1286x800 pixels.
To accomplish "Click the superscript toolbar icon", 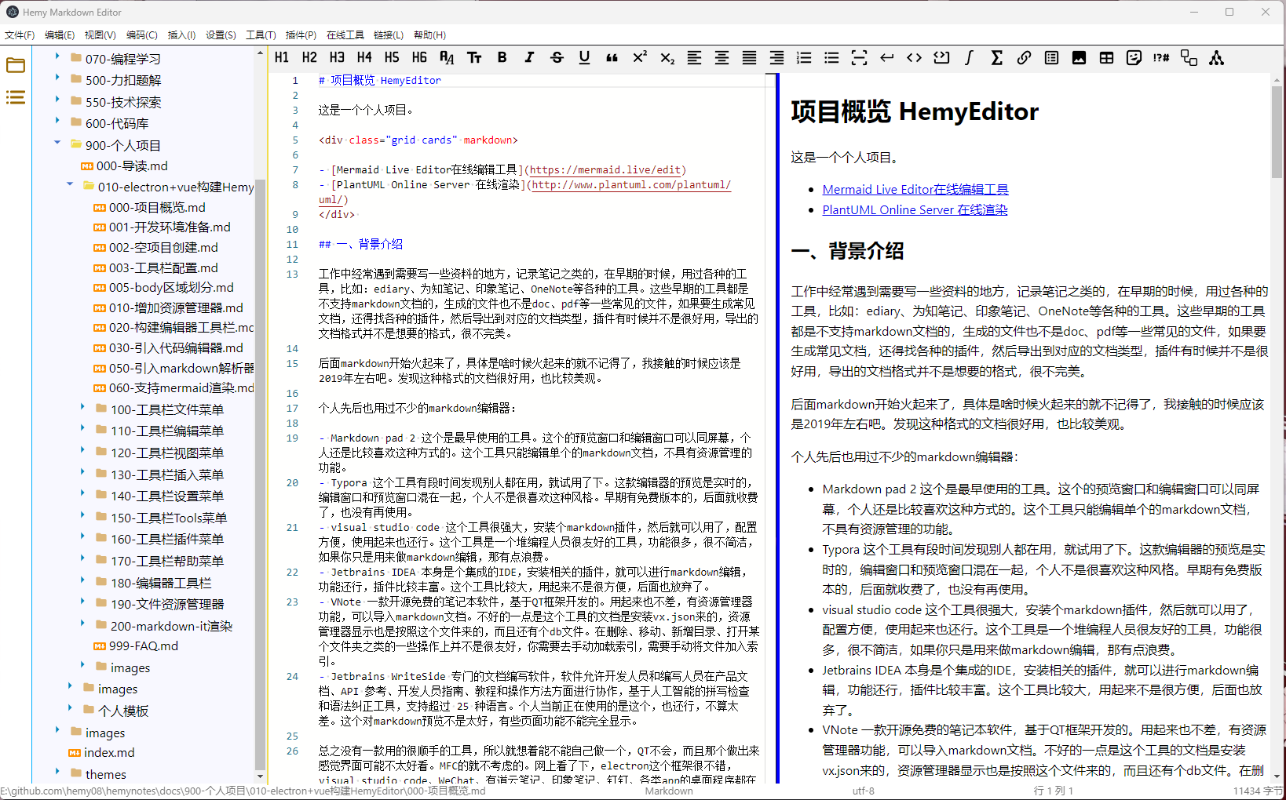I will [x=639, y=57].
